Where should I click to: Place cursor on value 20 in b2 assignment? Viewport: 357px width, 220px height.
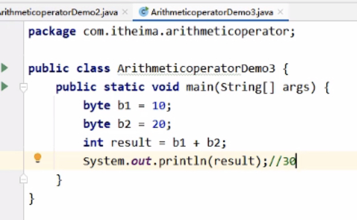coord(159,125)
